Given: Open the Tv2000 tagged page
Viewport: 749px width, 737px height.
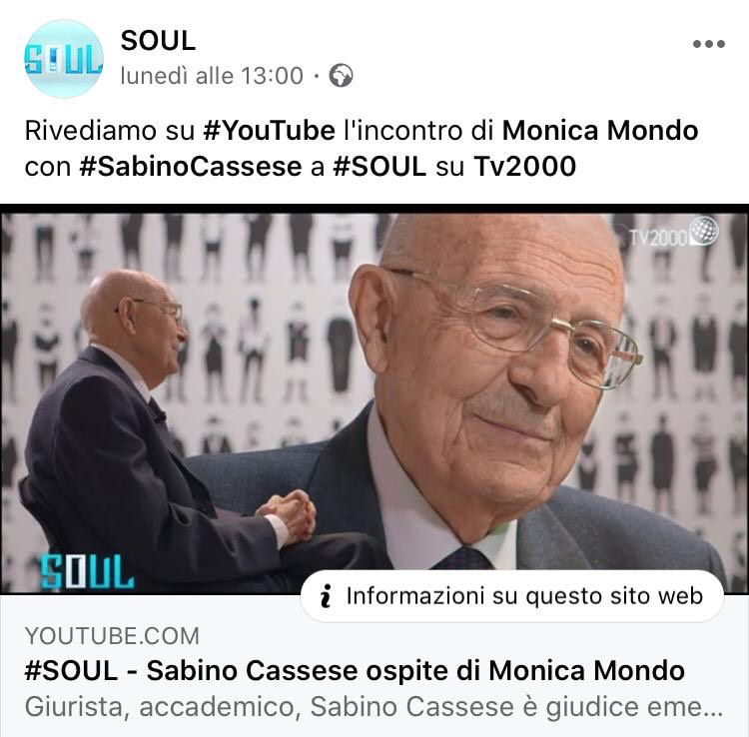Looking at the screenshot, I should [x=524, y=167].
